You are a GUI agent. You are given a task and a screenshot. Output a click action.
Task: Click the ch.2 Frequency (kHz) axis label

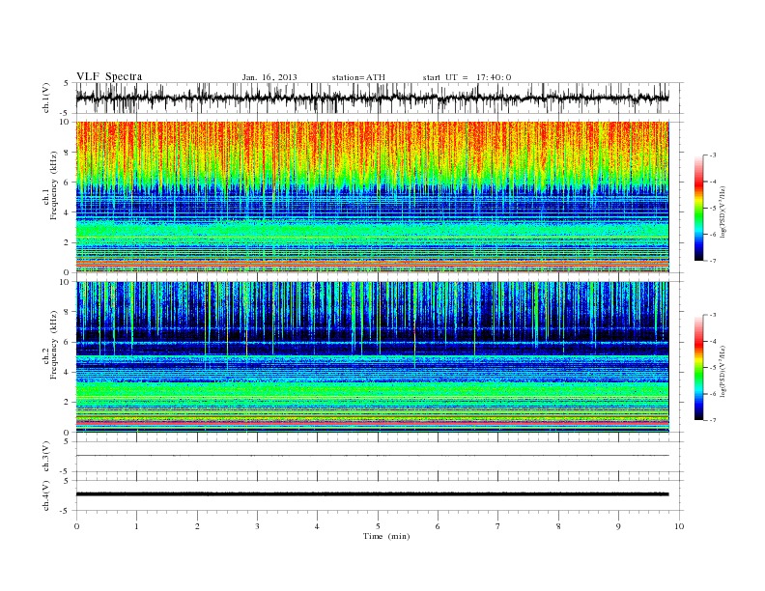[x=50, y=344]
